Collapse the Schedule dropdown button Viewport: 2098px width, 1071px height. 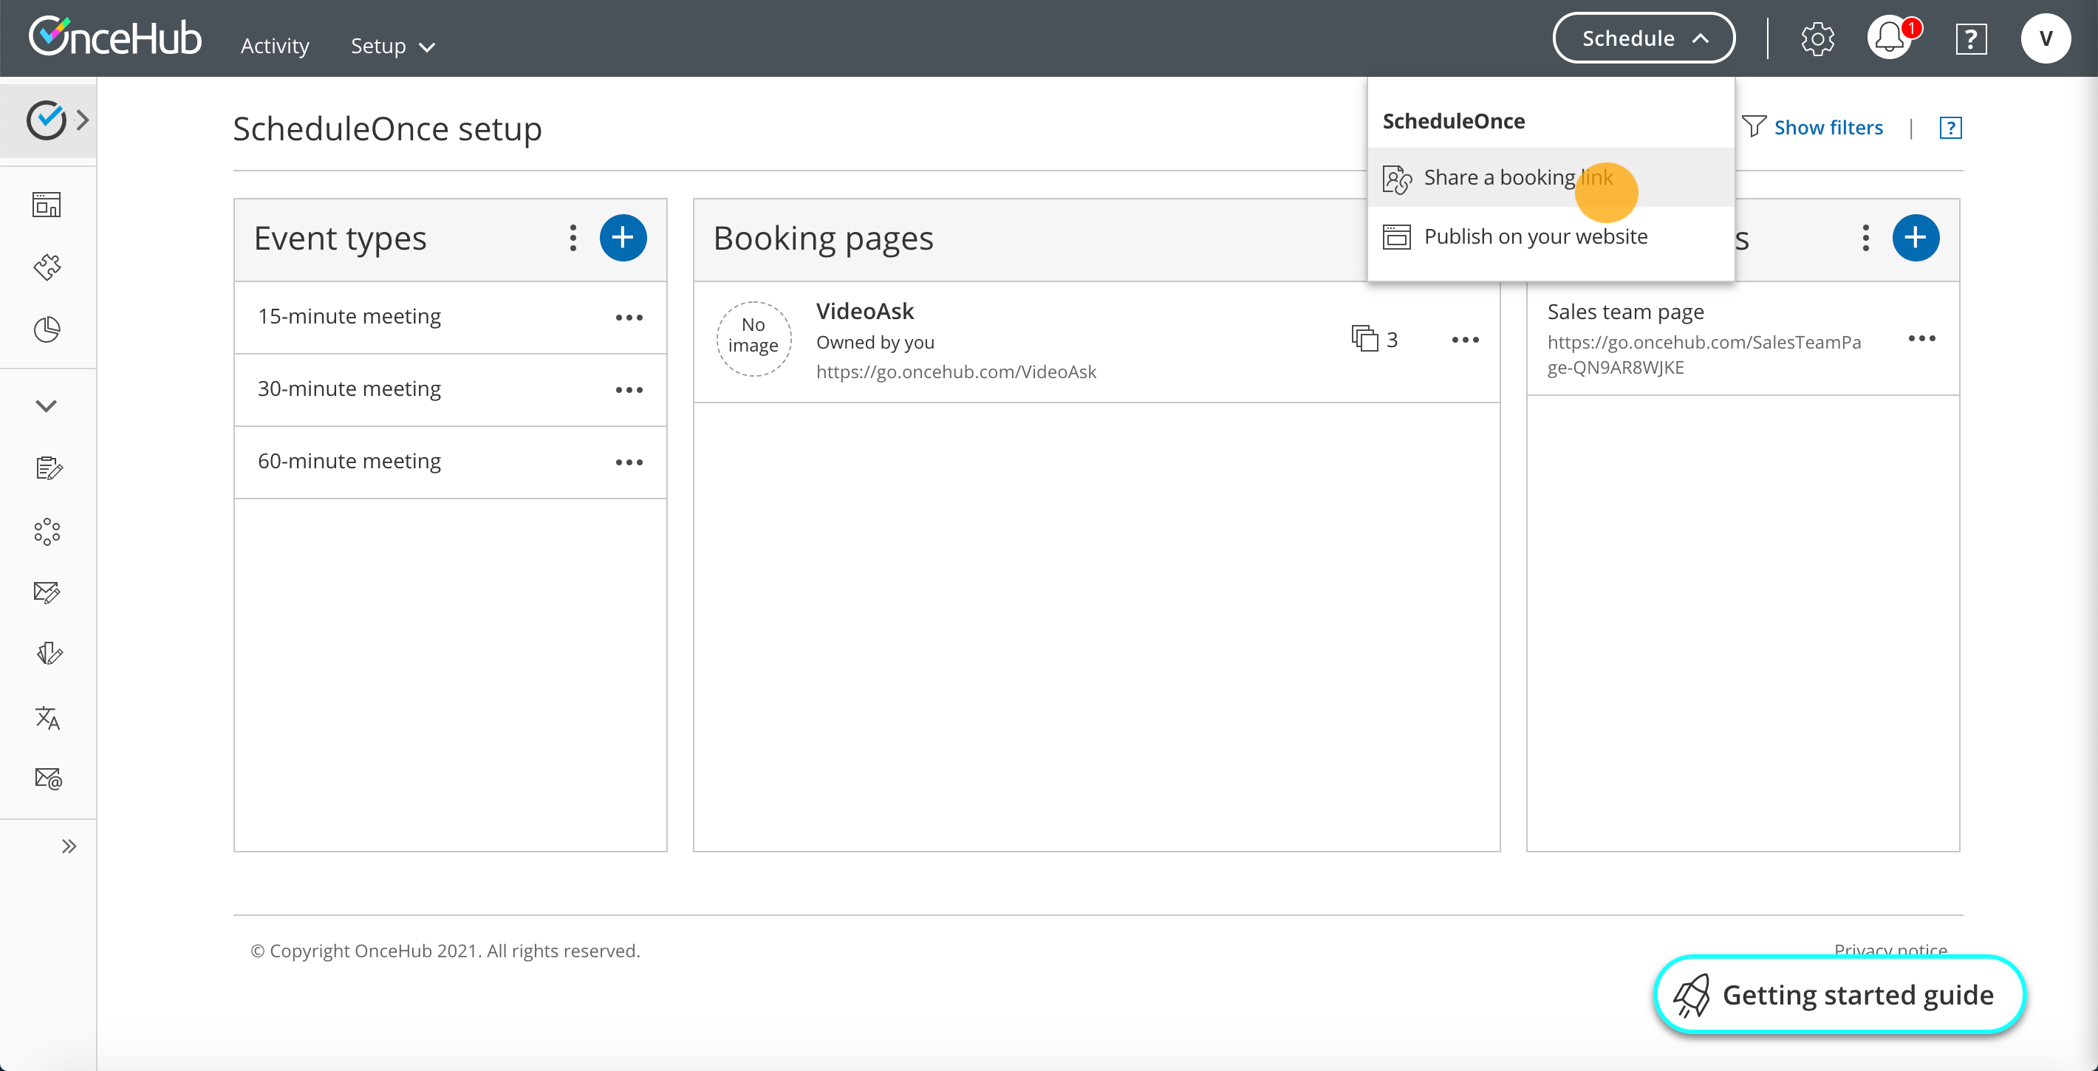tap(1644, 38)
